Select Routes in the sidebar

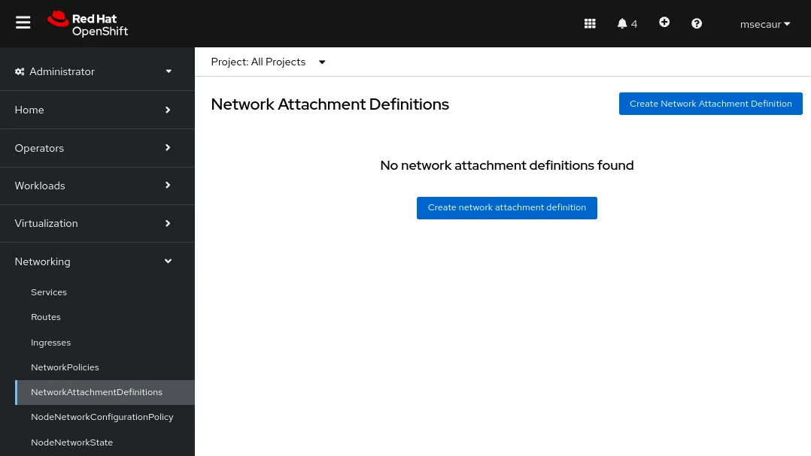[x=46, y=317]
